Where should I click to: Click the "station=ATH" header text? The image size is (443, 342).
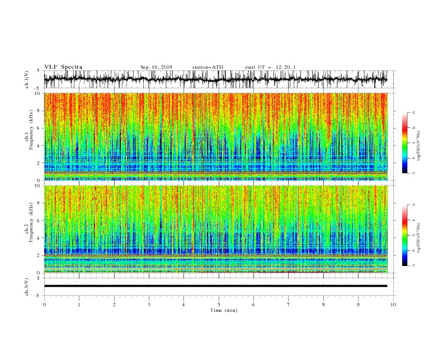pyautogui.click(x=208, y=67)
